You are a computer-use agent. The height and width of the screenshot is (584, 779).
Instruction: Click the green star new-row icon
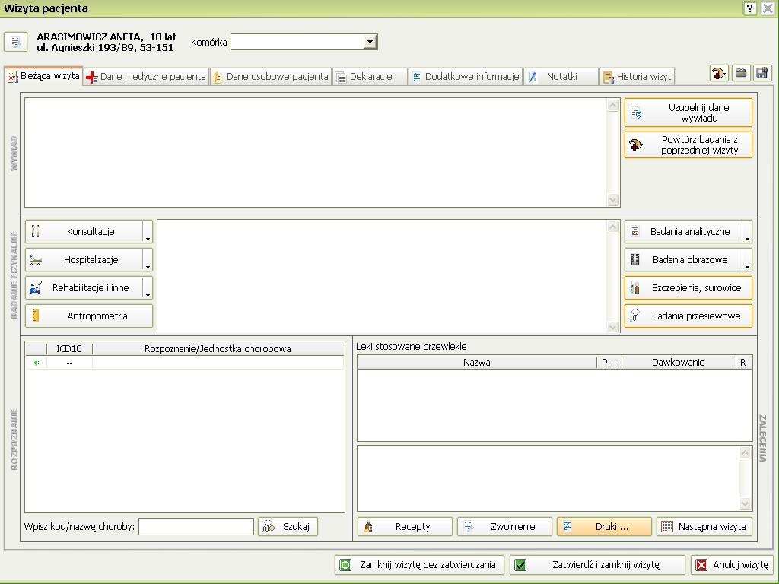36,363
